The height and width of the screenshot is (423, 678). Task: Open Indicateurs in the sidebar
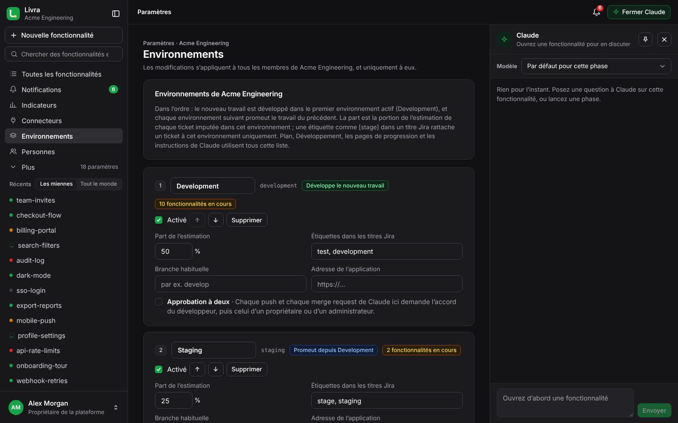64,105
